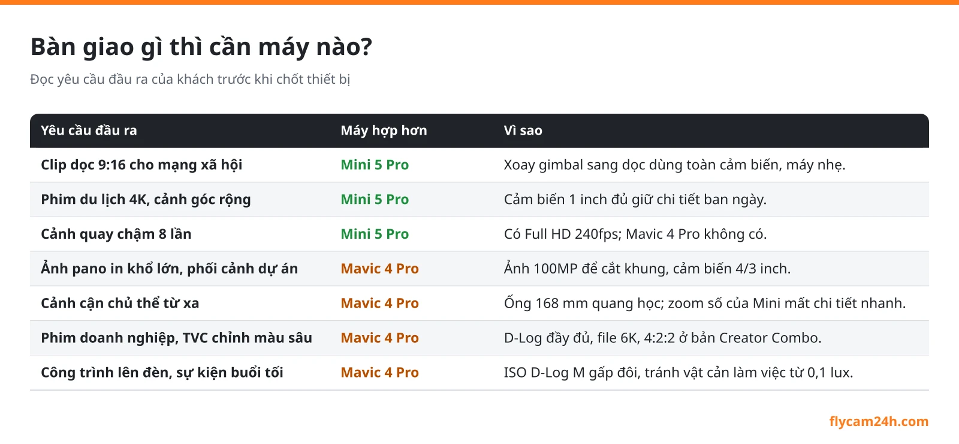Click 'Mini 5 Pro' in the Clip dọc row
The width and height of the screenshot is (959, 444).
375,165
